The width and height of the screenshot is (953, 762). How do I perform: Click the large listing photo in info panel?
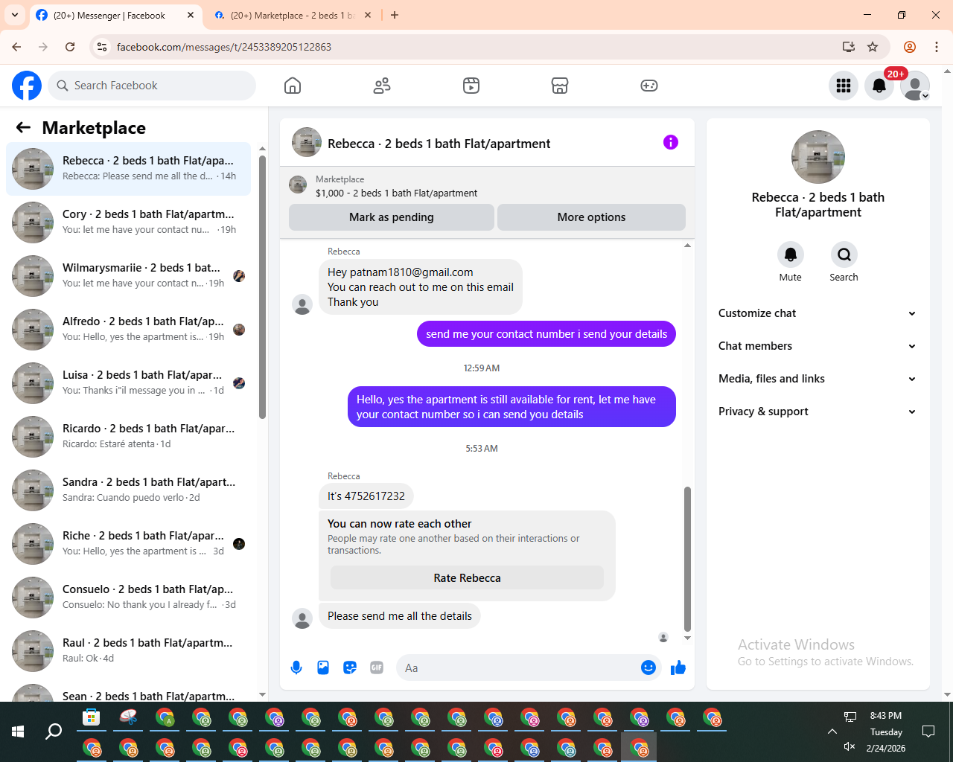[x=818, y=157]
